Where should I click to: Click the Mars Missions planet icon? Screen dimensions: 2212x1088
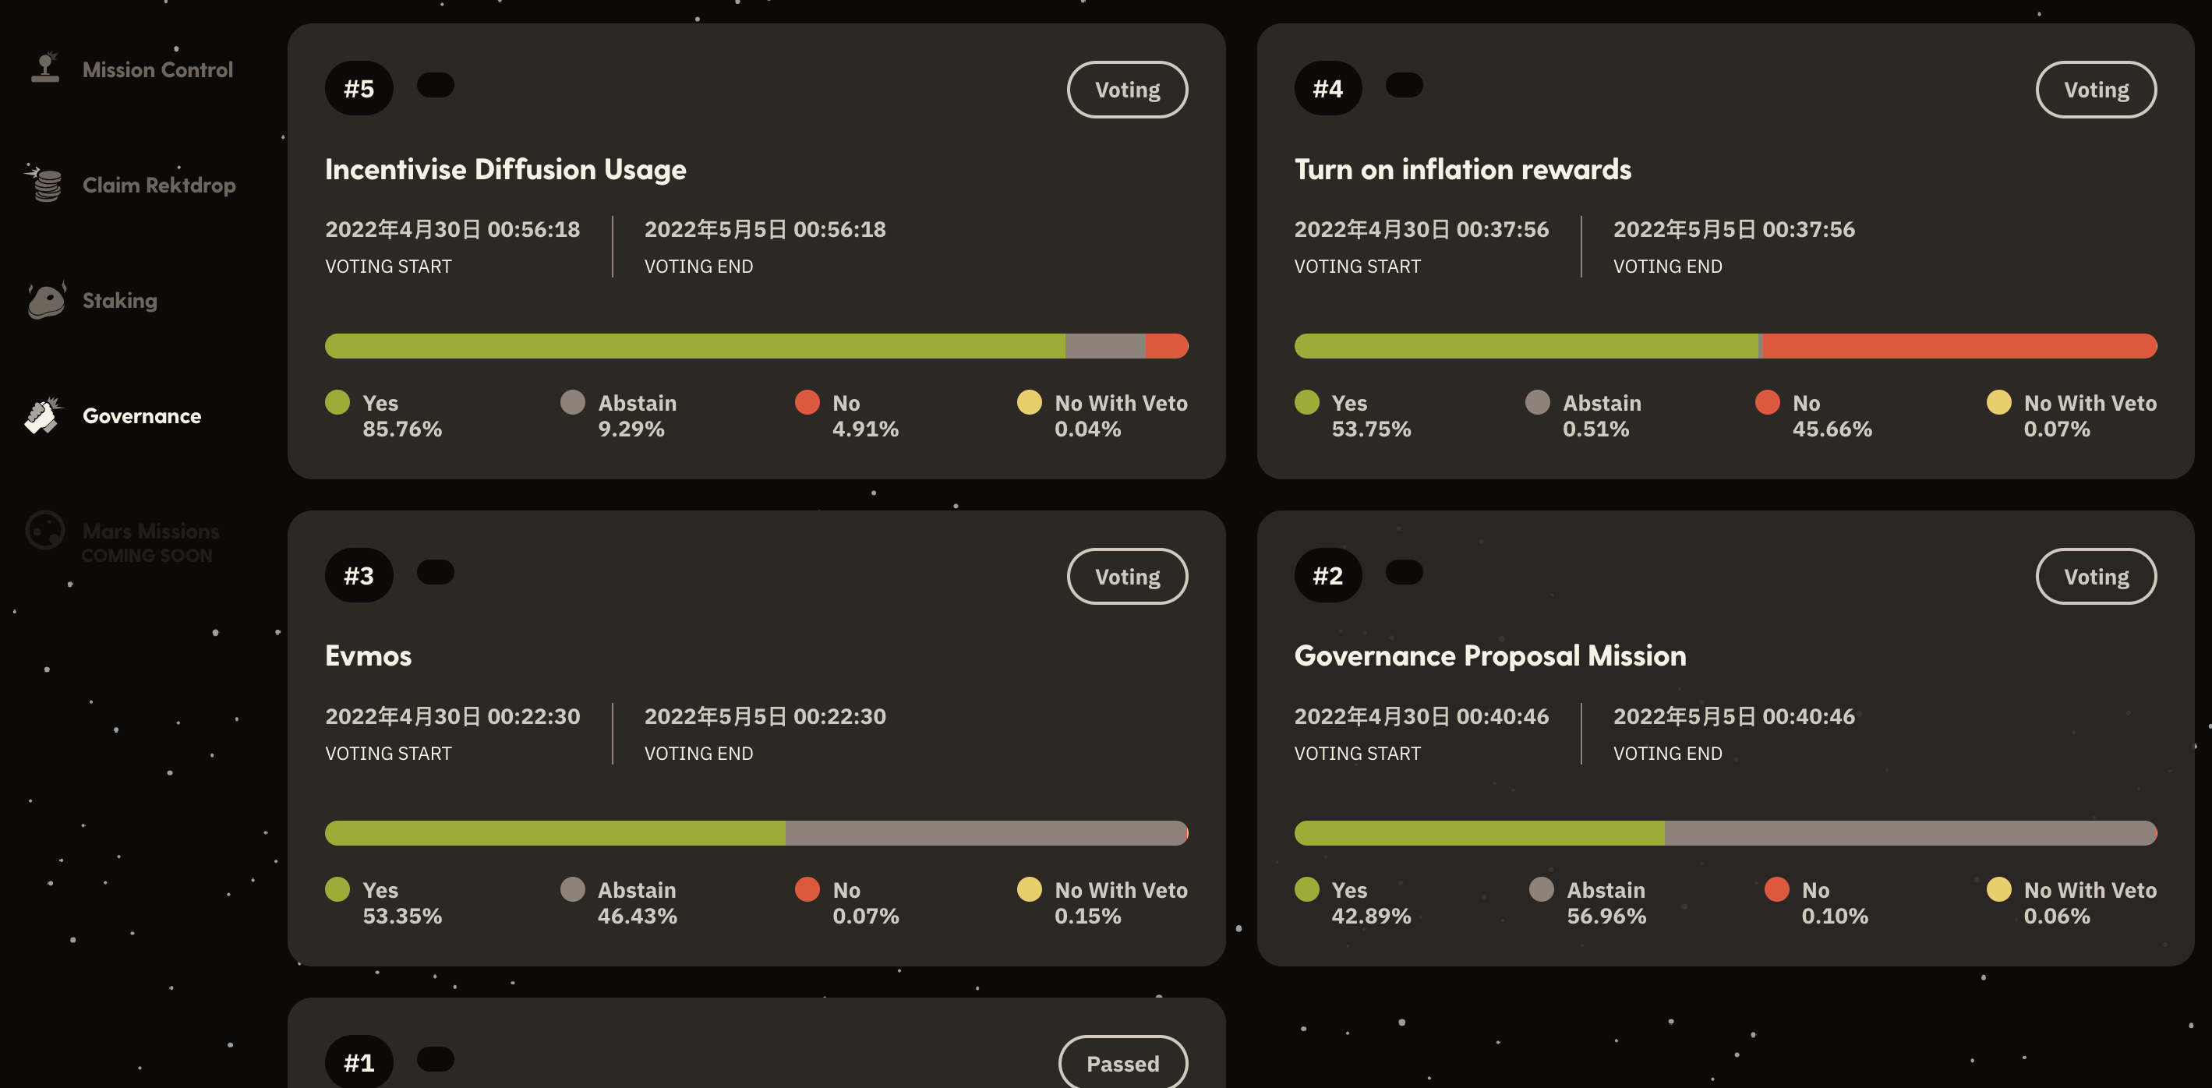[x=44, y=531]
